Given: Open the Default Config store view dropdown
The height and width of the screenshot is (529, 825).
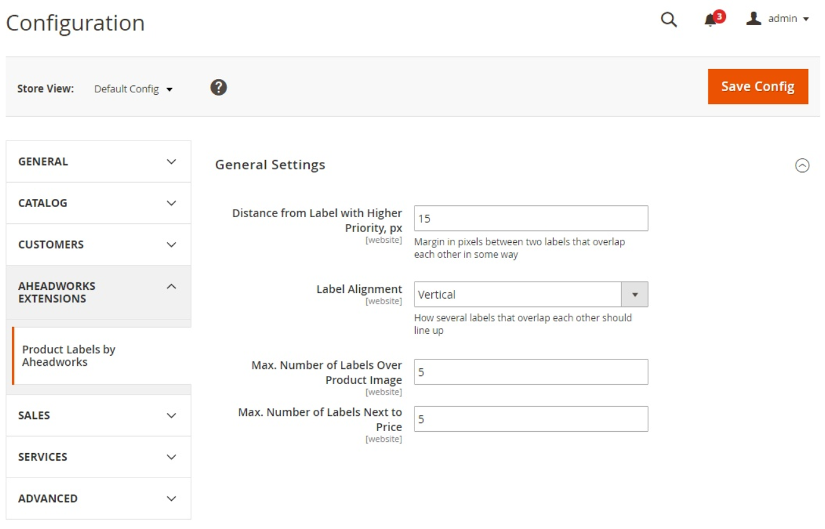Looking at the screenshot, I should click(133, 89).
